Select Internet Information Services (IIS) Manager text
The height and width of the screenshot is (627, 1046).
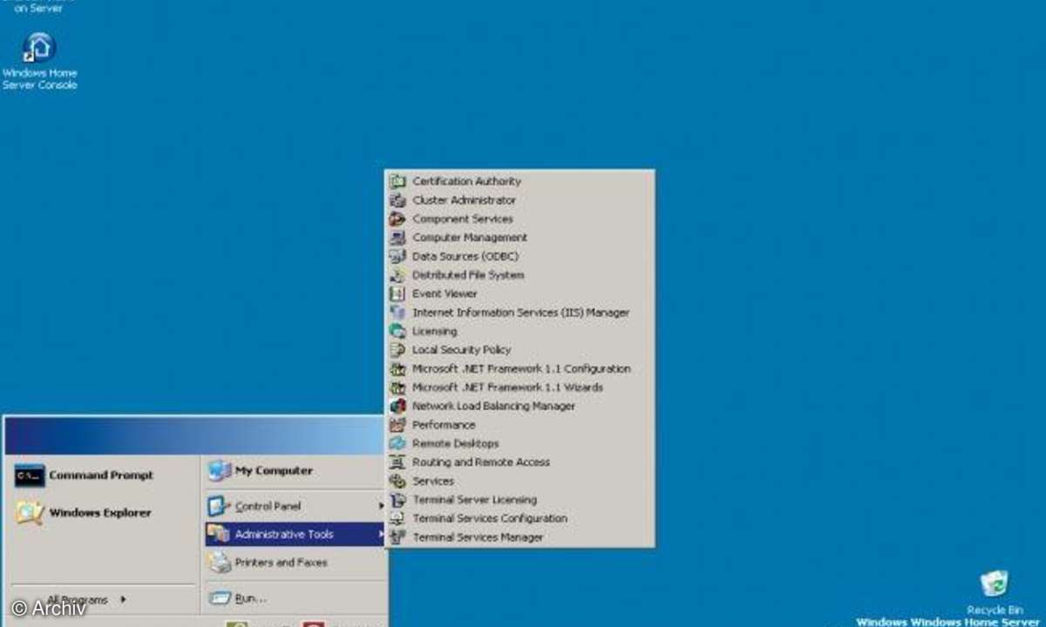tap(520, 313)
